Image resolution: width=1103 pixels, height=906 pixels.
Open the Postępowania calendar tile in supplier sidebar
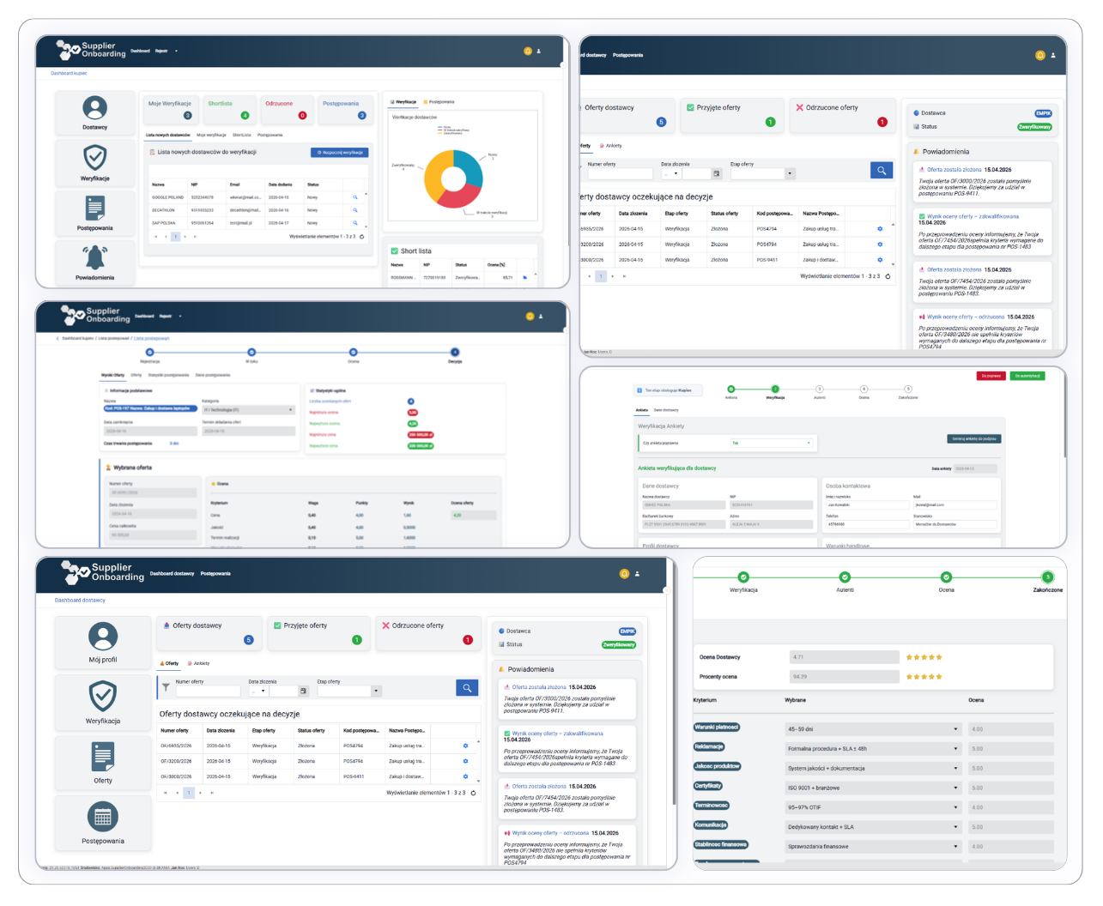(103, 822)
